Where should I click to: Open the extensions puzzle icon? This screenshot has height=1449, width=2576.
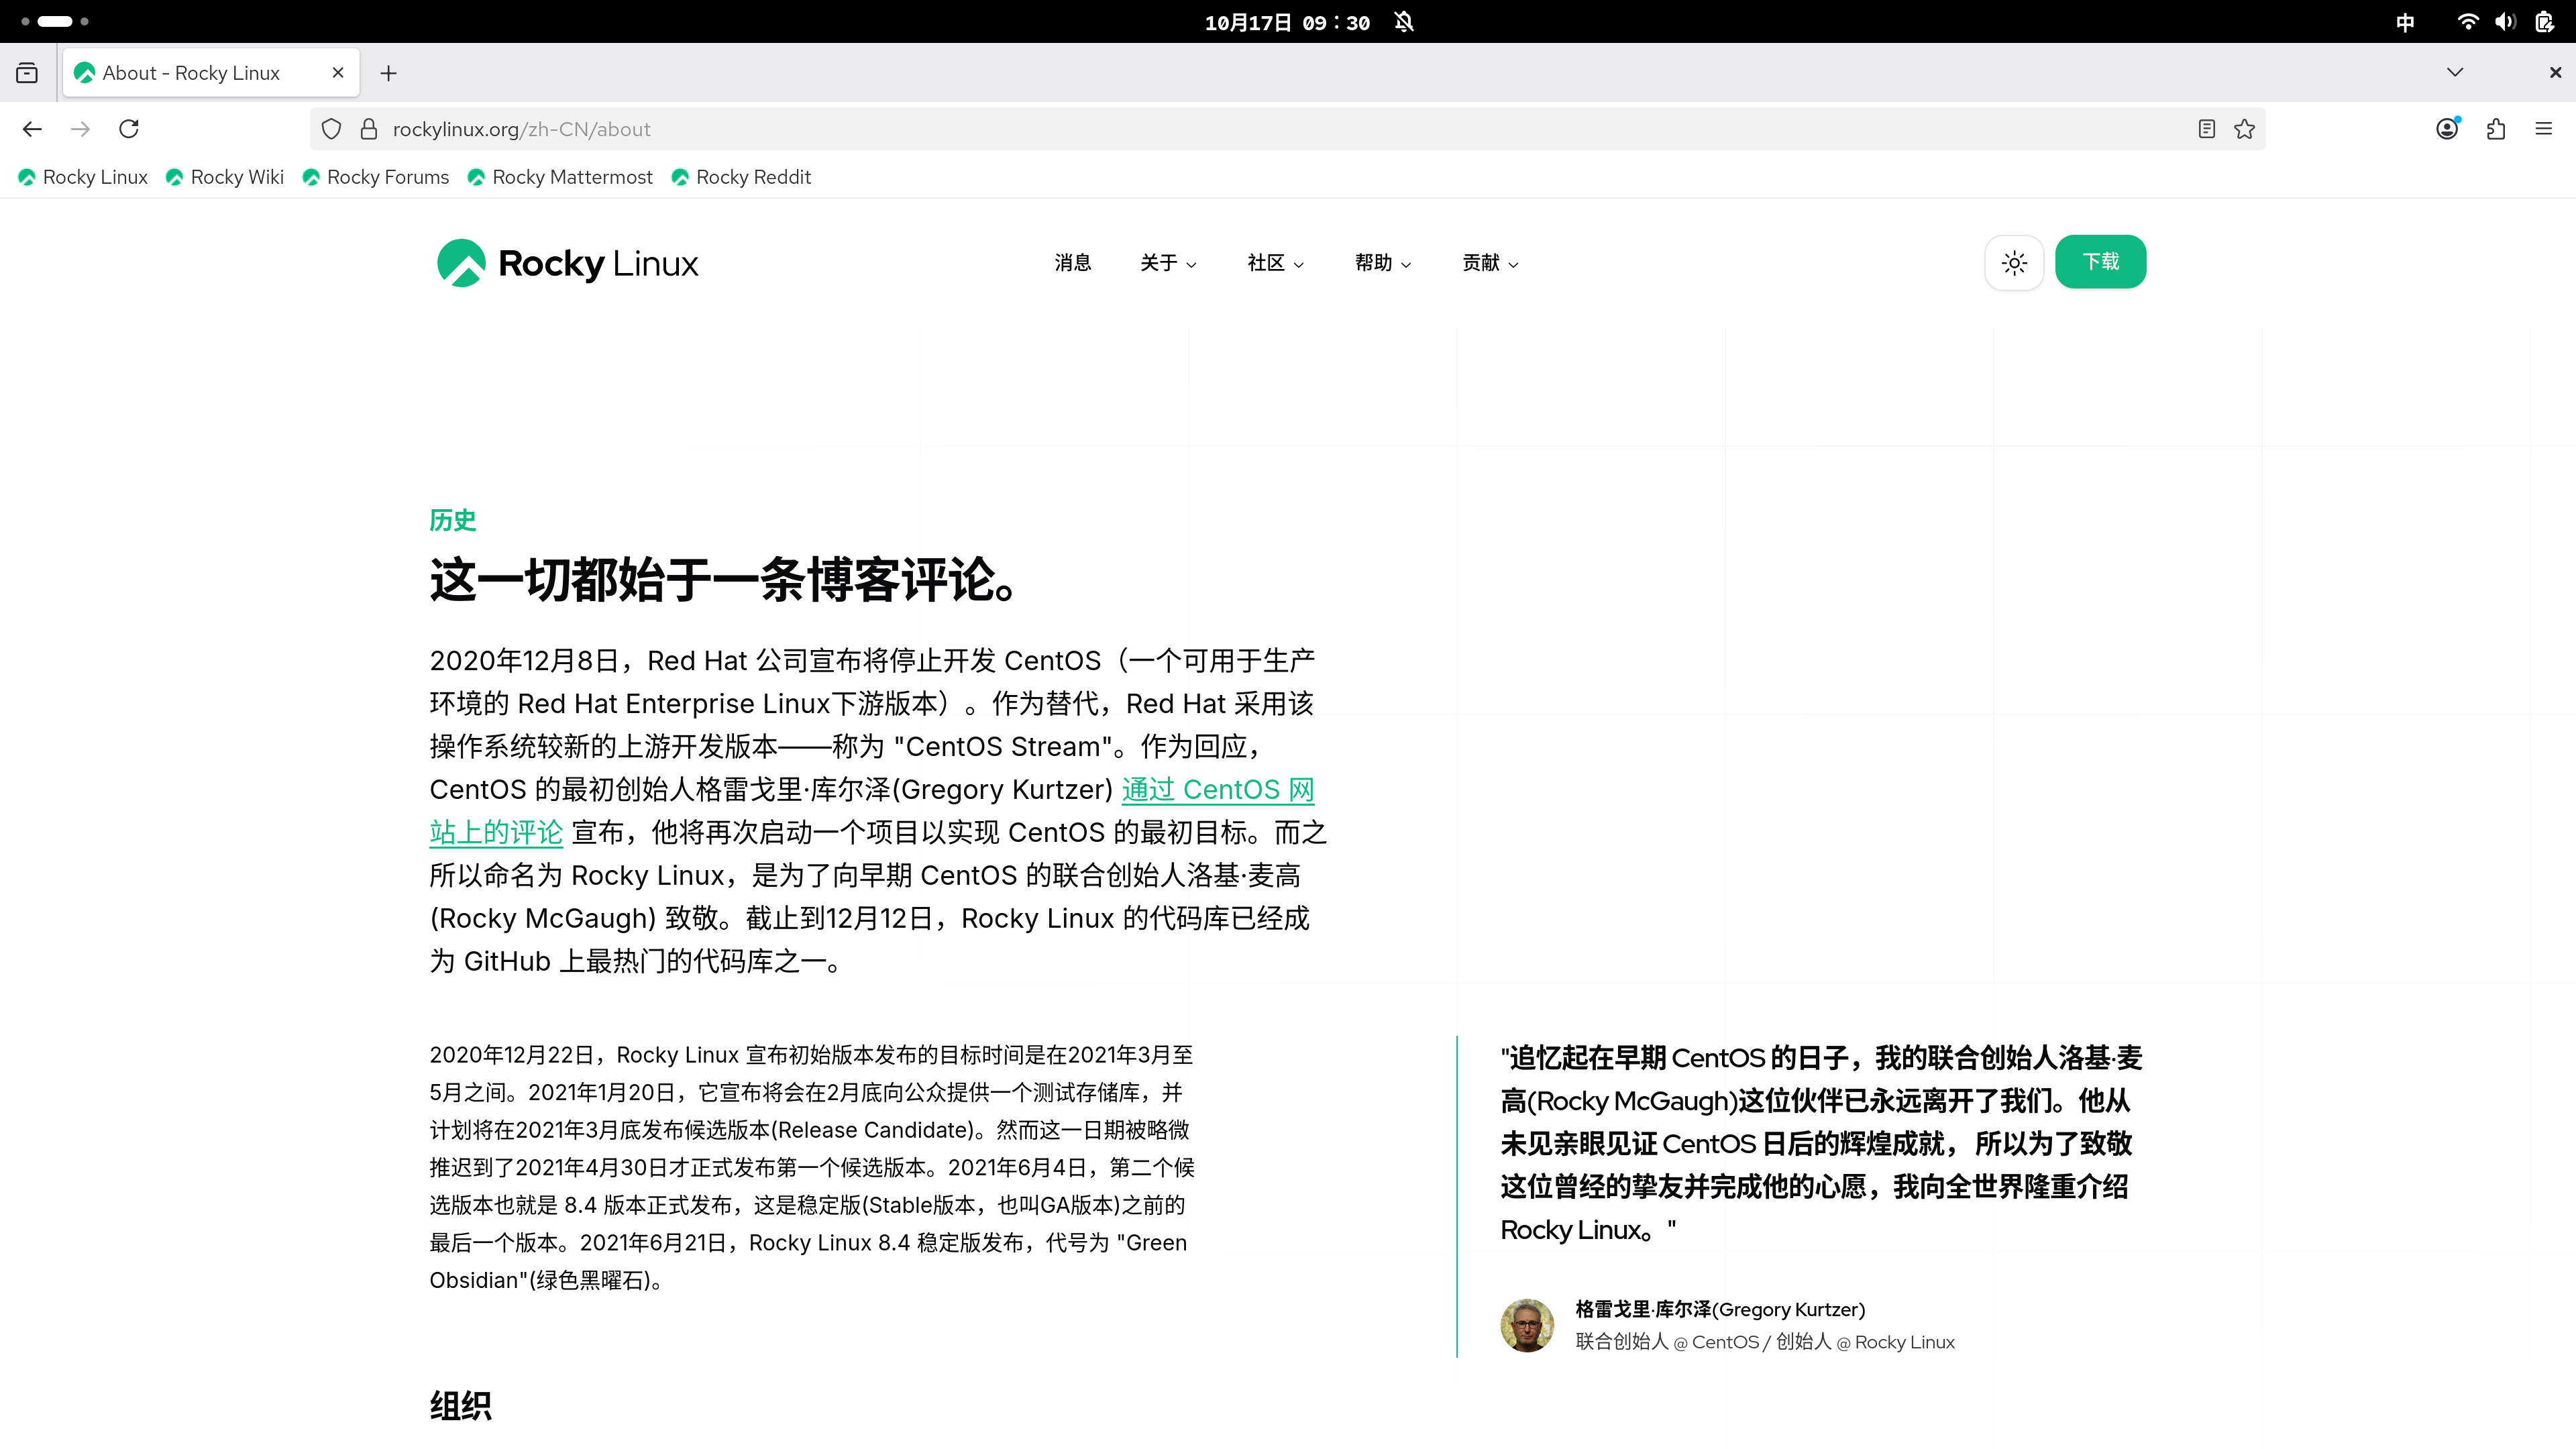point(2496,129)
